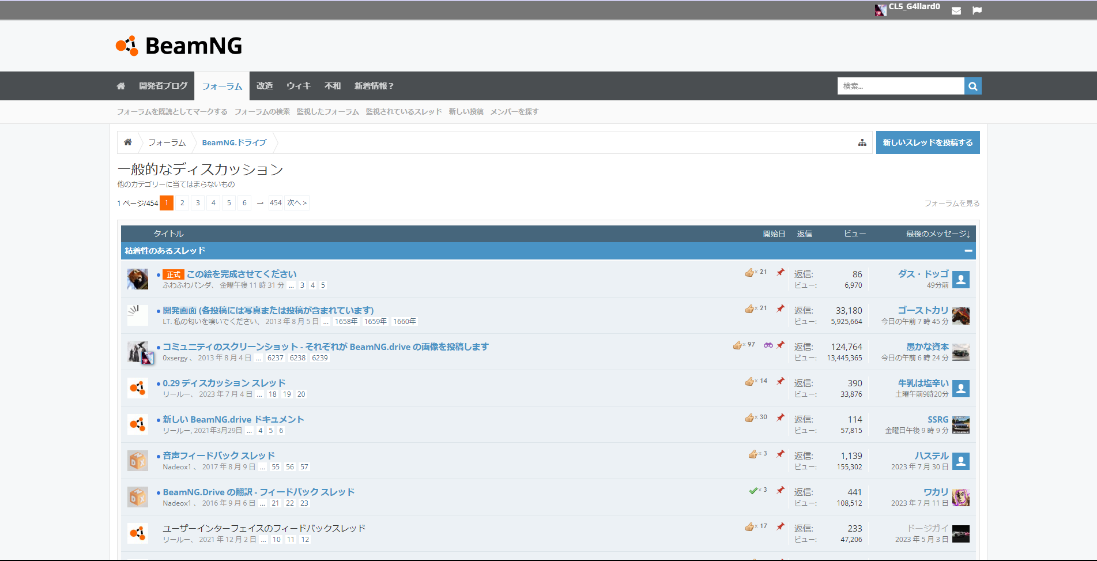The image size is (1097, 561).
Task: Click the avatar of LT thread starter
Action: pyautogui.click(x=138, y=315)
